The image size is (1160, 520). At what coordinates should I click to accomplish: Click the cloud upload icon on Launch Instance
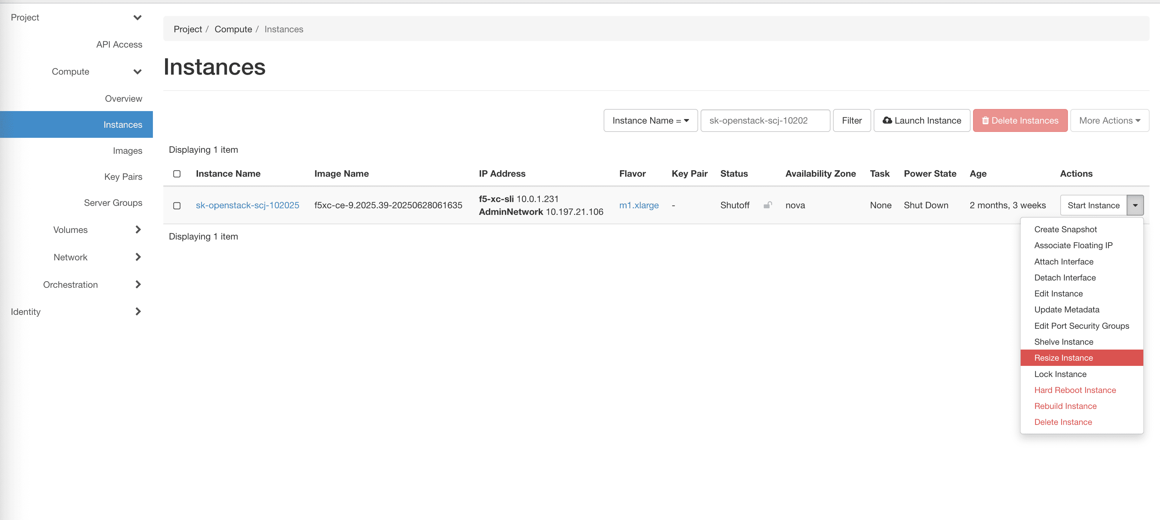pos(888,120)
